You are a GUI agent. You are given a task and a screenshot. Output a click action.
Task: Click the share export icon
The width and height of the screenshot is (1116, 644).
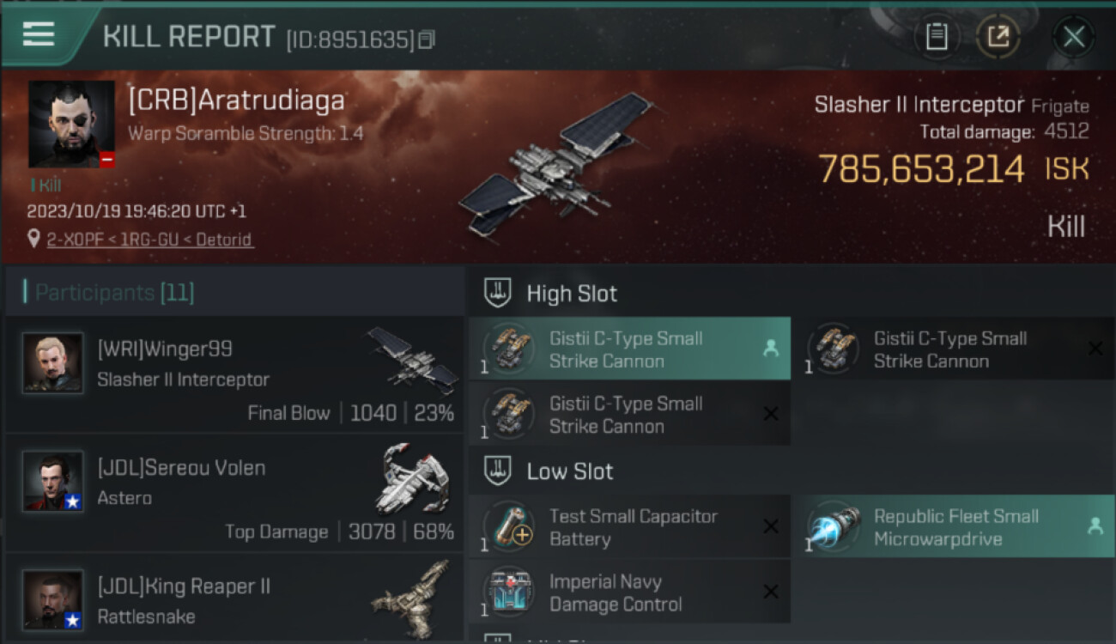click(x=998, y=37)
